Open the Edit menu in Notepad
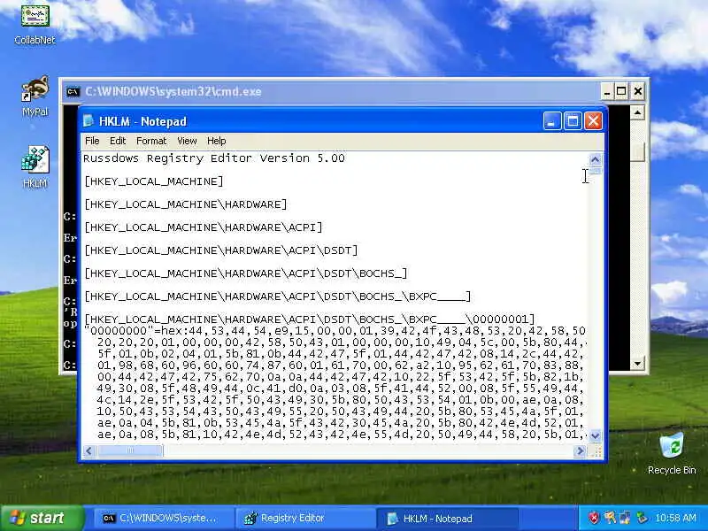The height and width of the screenshot is (531, 708). (x=118, y=141)
